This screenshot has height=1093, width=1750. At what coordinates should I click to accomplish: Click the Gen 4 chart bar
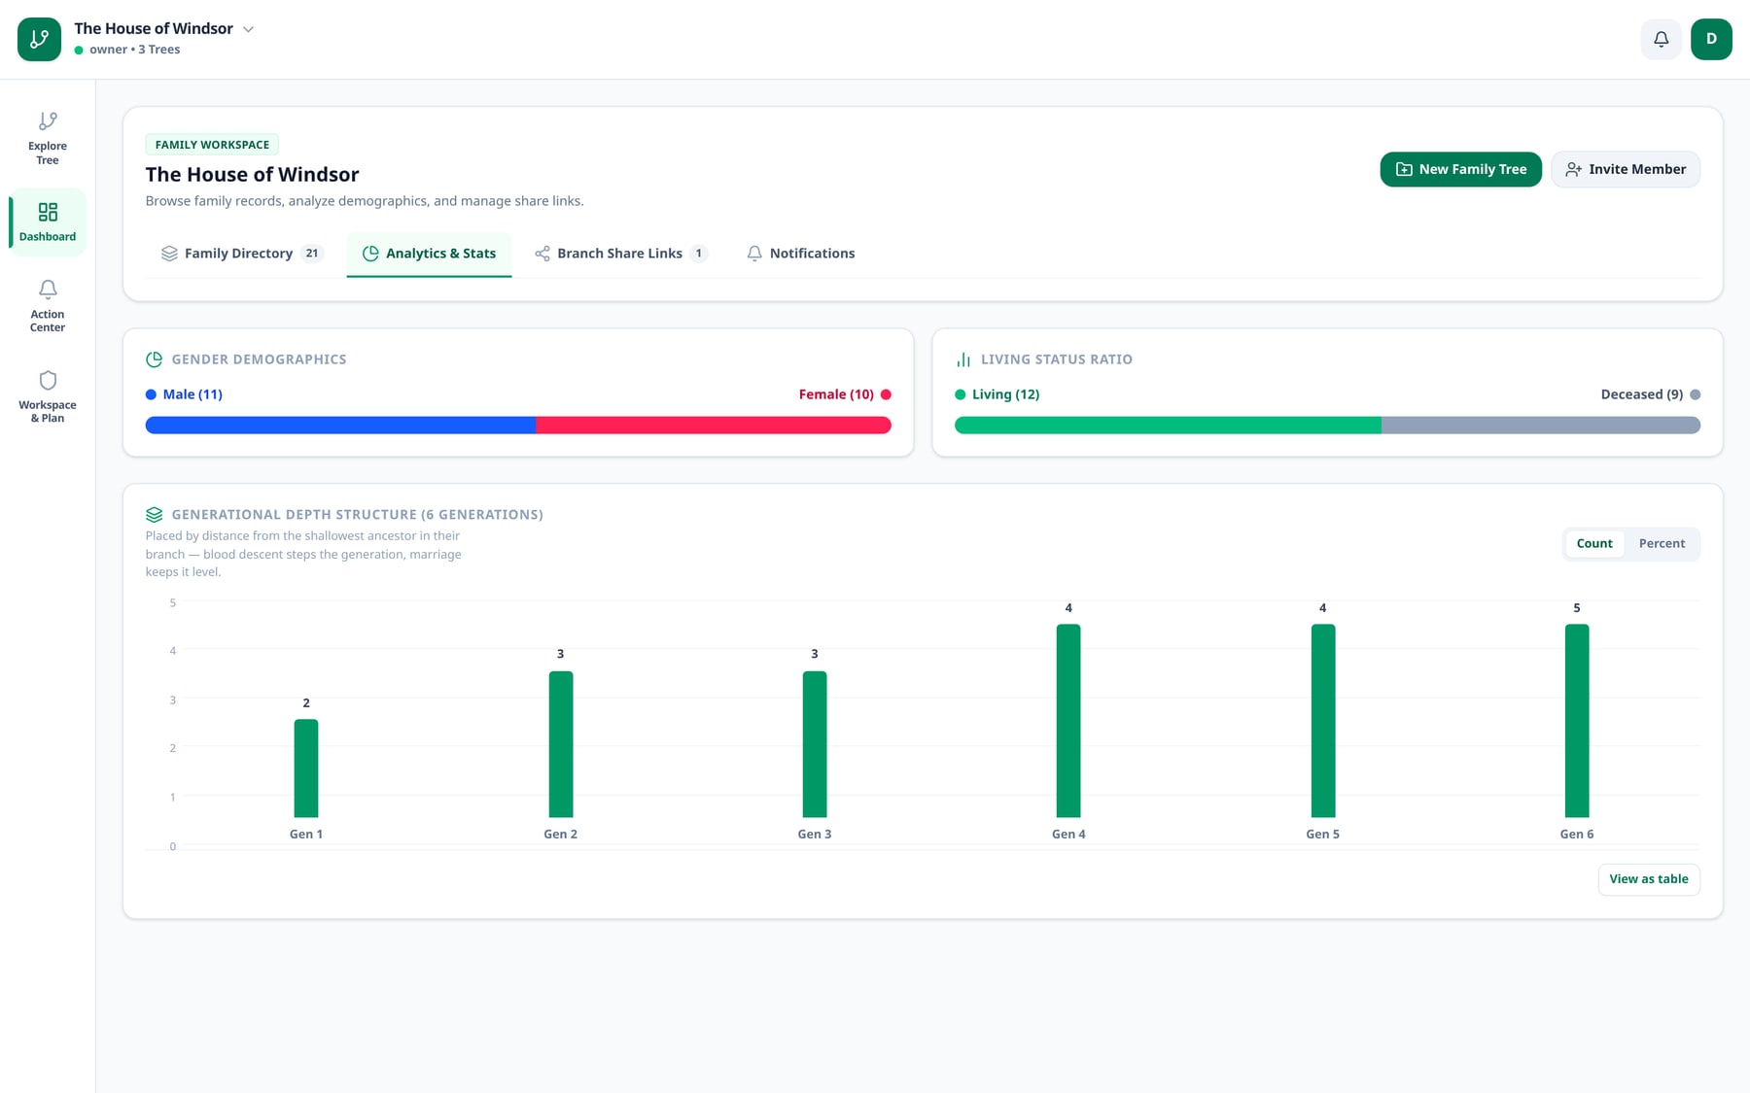tap(1068, 721)
